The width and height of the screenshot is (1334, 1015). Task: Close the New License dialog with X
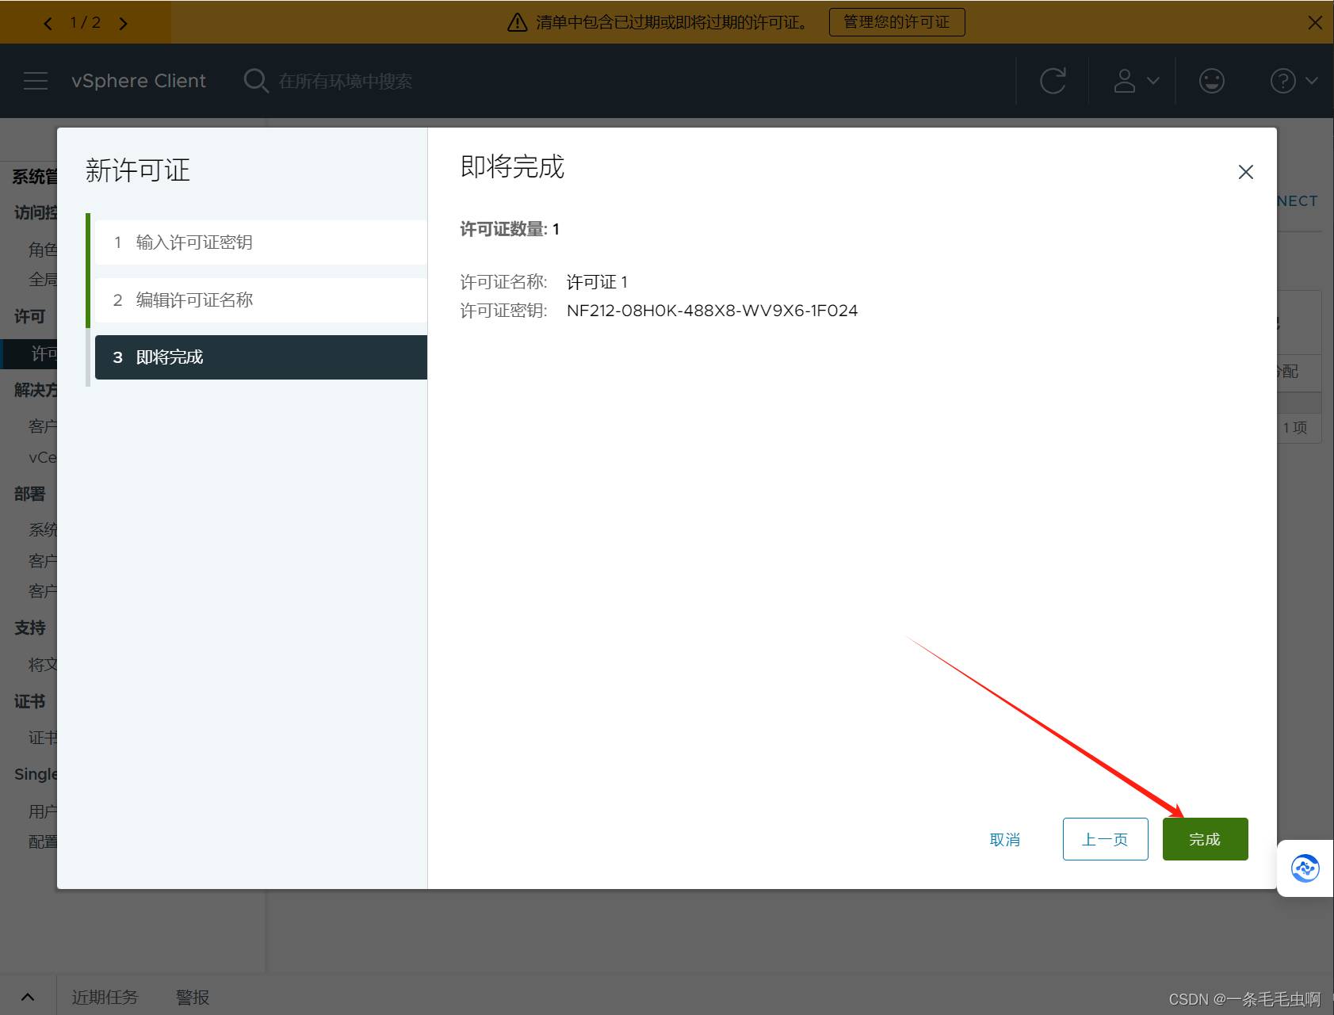coord(1245,172)
